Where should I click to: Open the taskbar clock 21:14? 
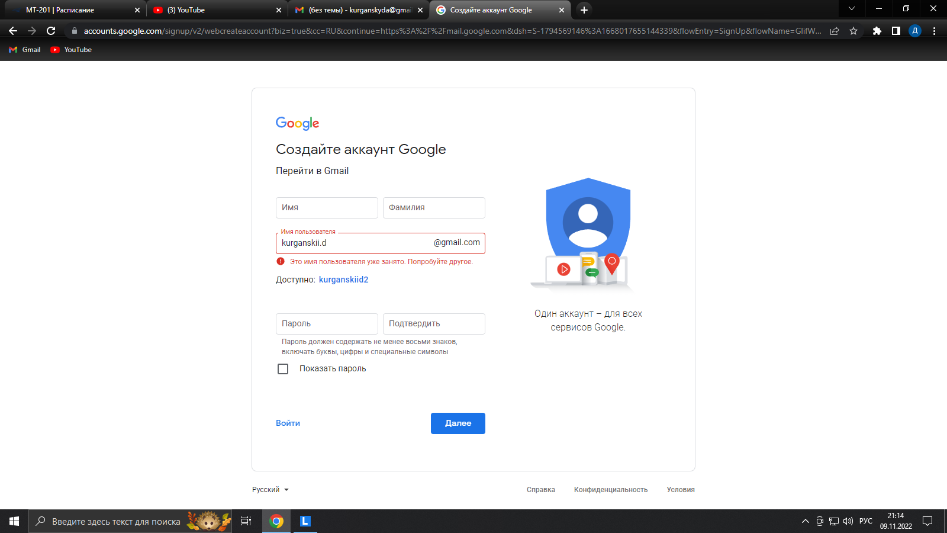[x=896, y=521]
